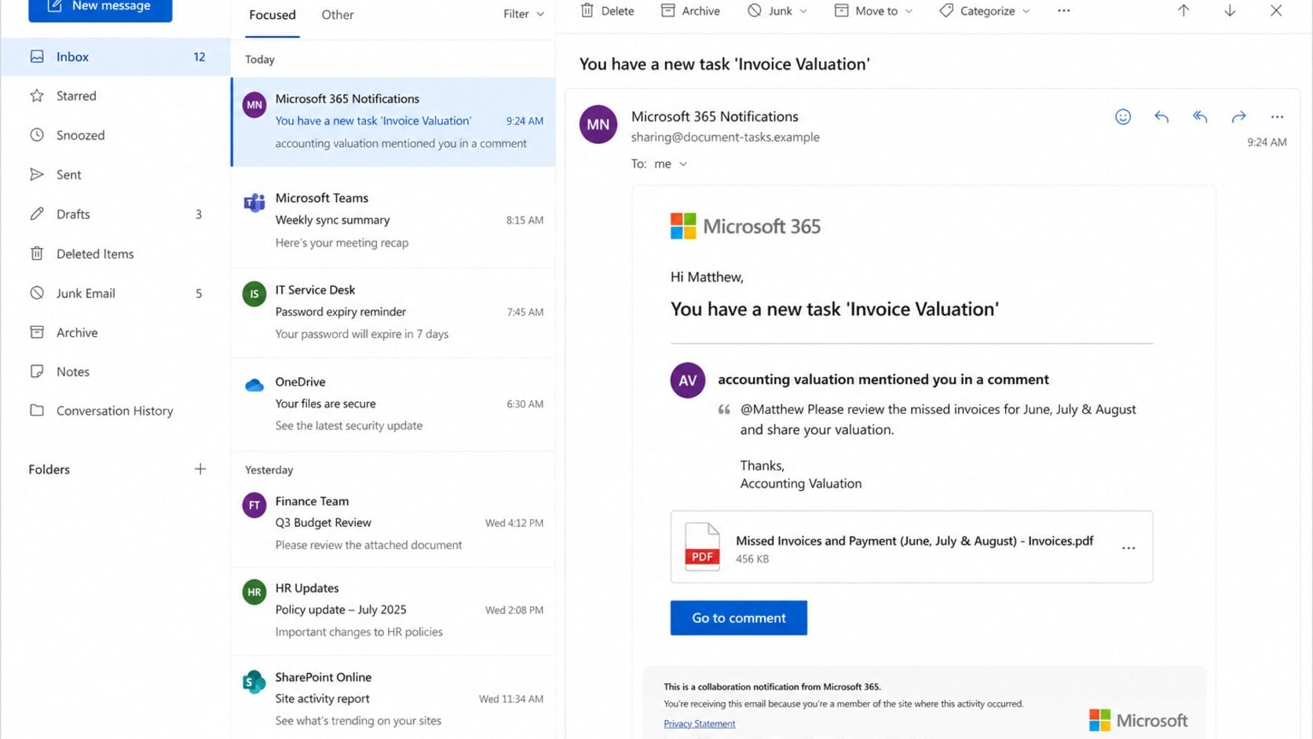Expand the Categorize dropdown arrow
Screen dimensions: 1313x739
[1026, 11]
